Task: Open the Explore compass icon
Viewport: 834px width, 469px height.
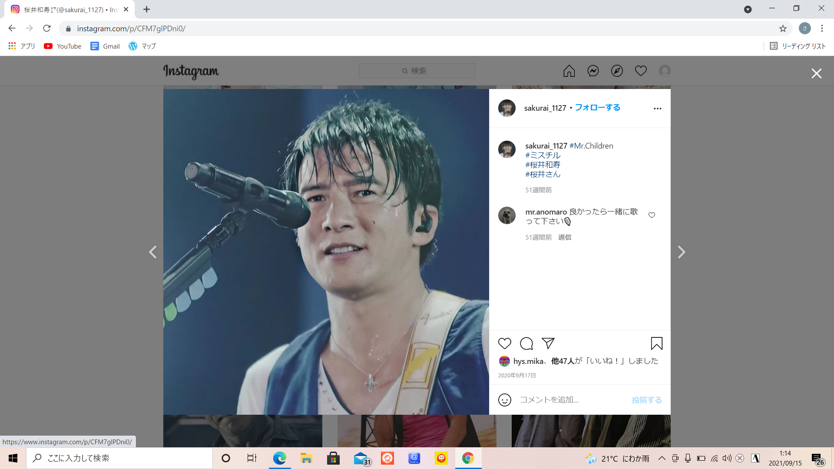Action: click(x=617, y=71)
